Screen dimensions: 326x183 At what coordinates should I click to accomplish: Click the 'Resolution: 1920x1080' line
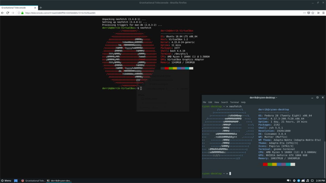[274, 131]
